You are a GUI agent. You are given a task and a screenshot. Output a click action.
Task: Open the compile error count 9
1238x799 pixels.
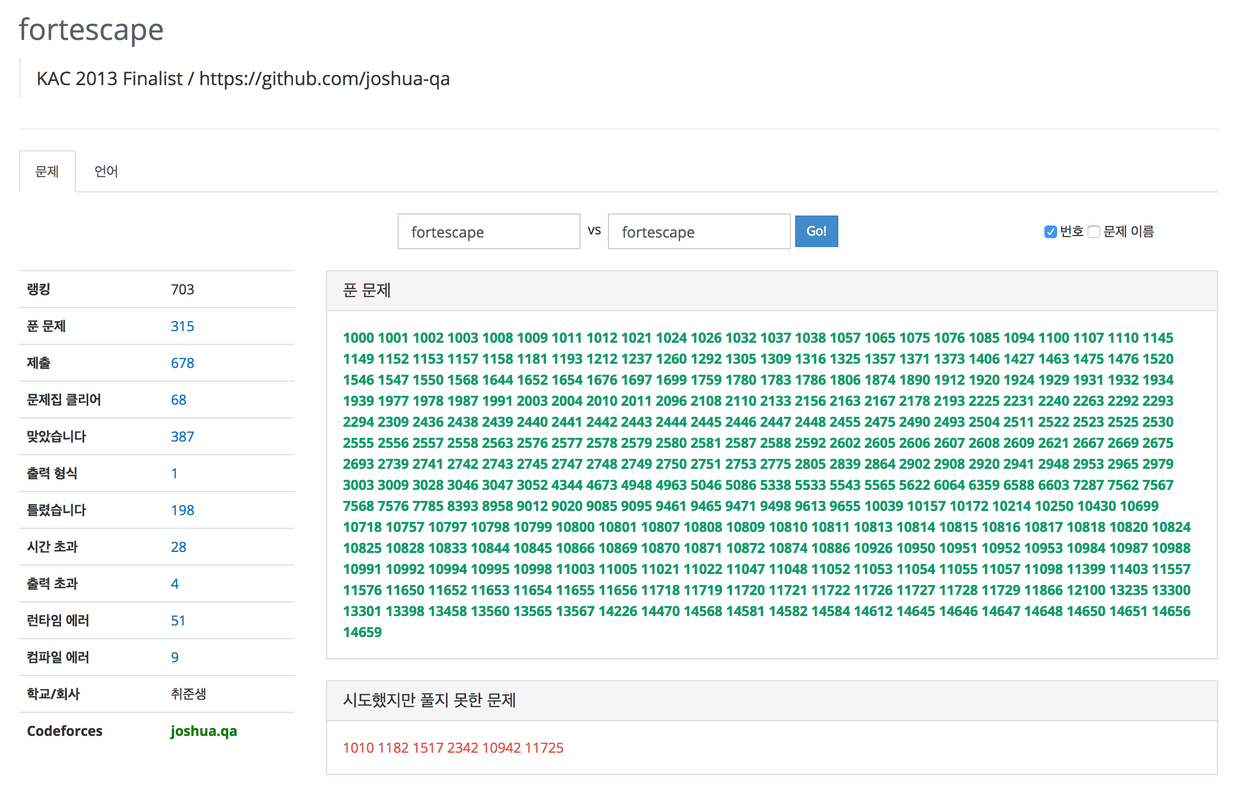click(175, 658)
